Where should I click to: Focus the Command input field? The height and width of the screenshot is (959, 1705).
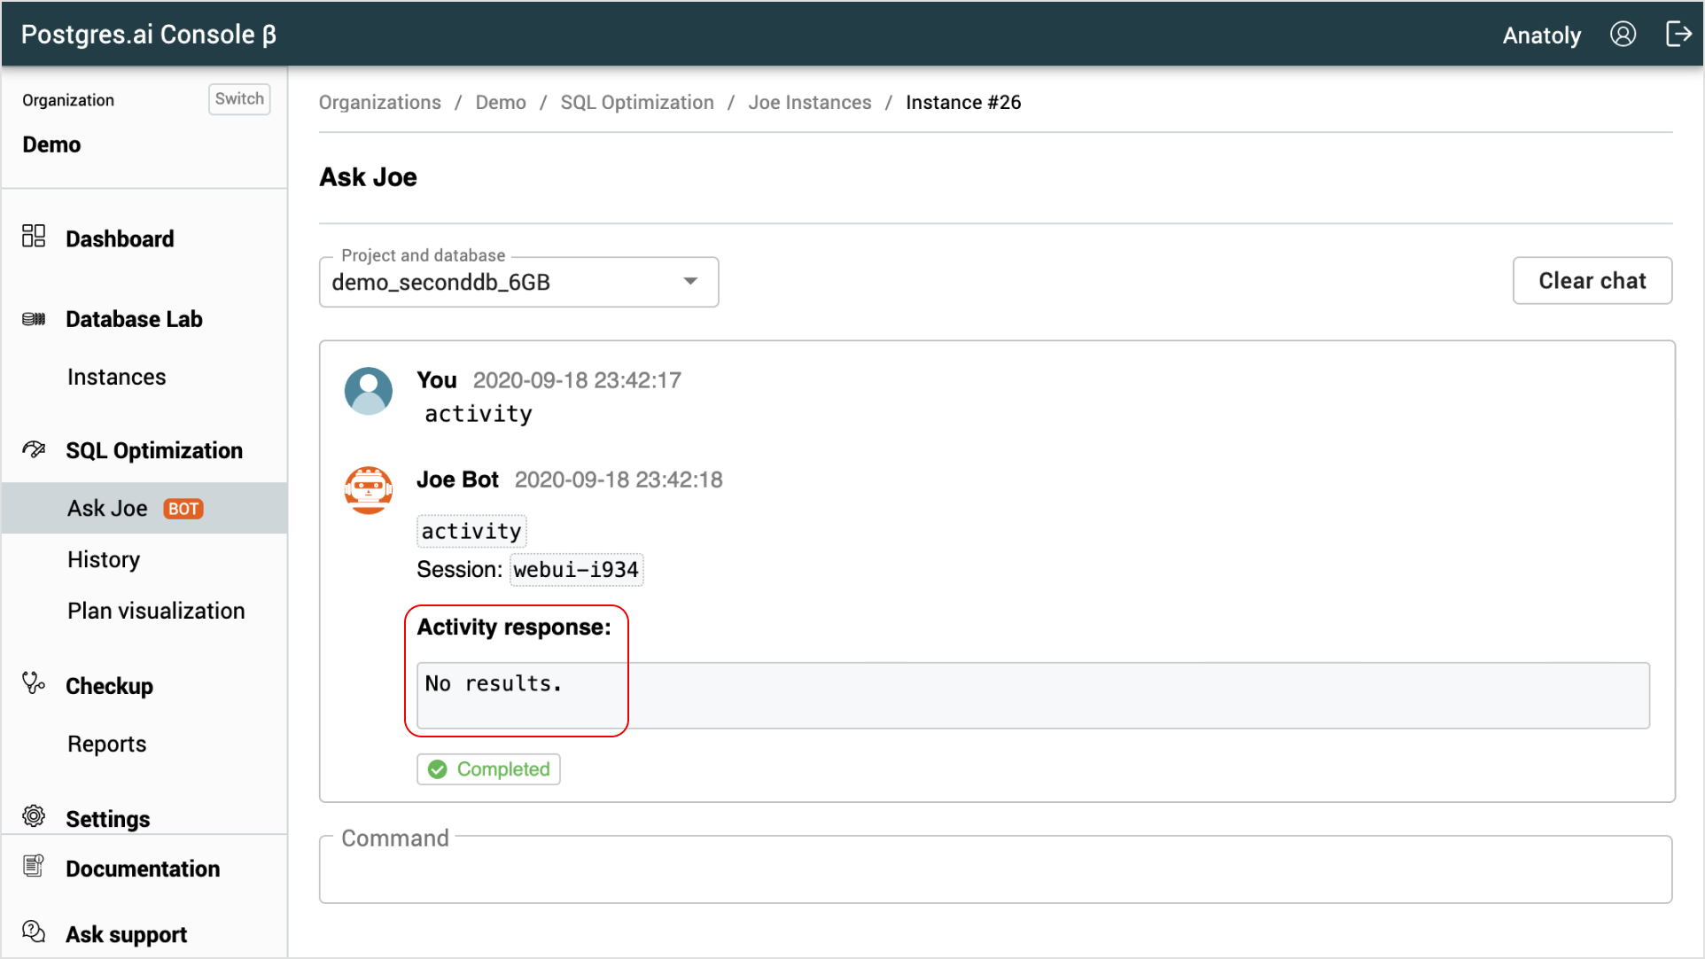pos(995,869)
